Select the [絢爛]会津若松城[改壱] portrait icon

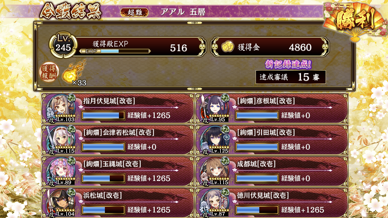tap(61, 139)
